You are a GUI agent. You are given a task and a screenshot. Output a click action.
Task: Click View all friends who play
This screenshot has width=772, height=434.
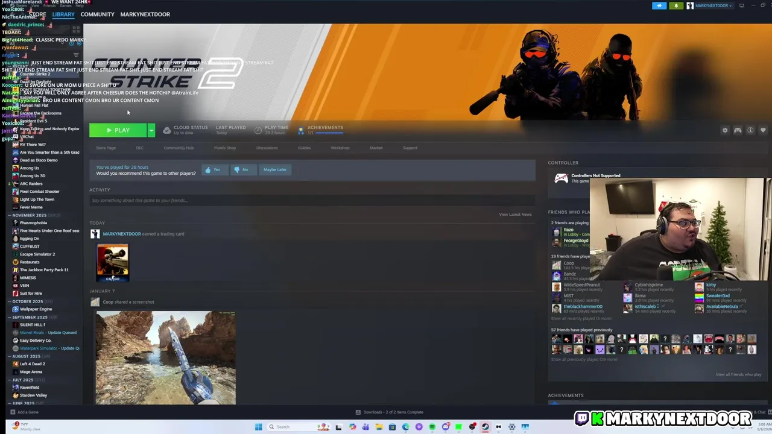pos(738,374)
